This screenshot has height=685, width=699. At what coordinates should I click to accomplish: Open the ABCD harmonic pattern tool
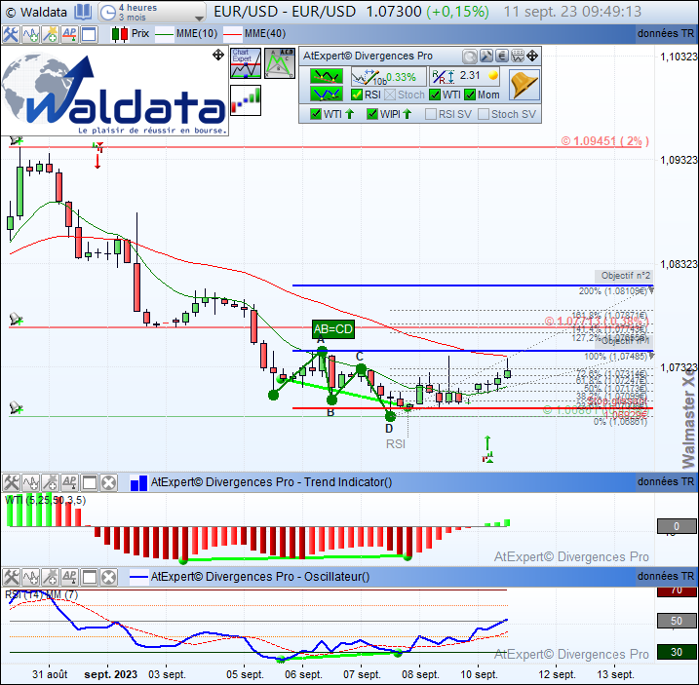pyautogui.click(x=280, y=62)
